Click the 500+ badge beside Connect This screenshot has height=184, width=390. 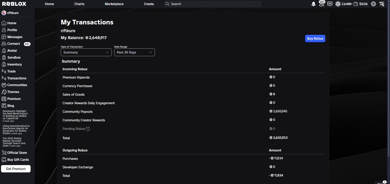27,44
